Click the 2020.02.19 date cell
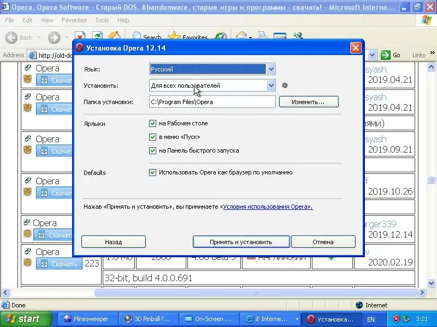This screenshot has height=327, width=437. point(390,262)
